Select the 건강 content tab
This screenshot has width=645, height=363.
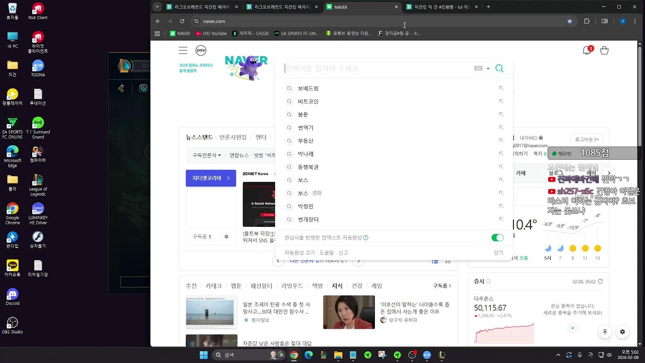357,286
